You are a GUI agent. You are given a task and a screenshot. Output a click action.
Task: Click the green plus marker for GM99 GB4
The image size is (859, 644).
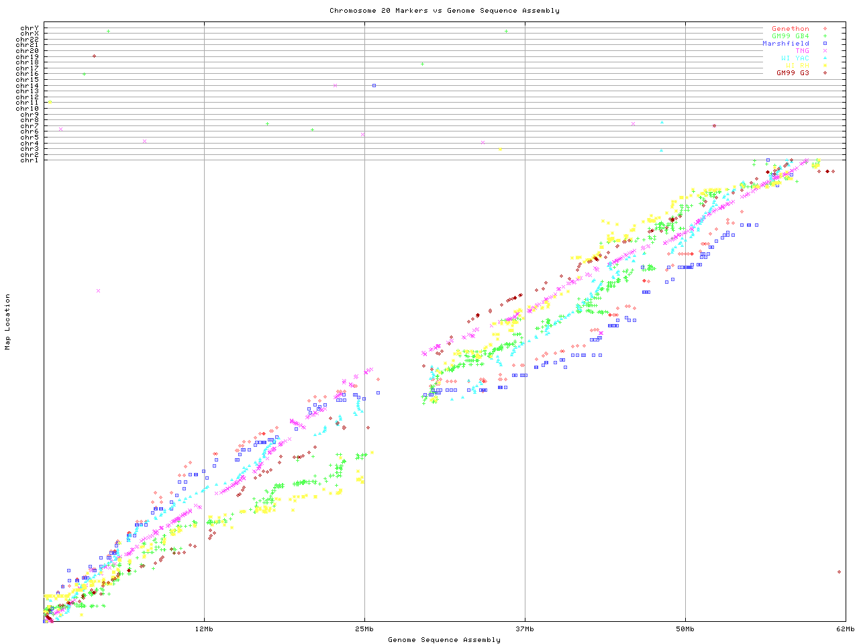(x=825, y=36)
